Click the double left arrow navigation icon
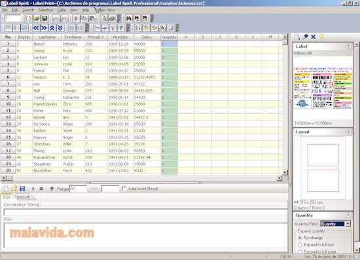The image size is (360, 260). click(x=36, y=28)
